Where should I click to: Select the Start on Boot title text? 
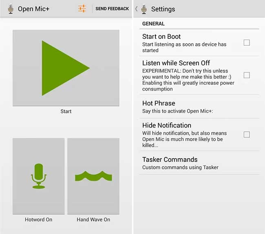click(x=161, y=37)
